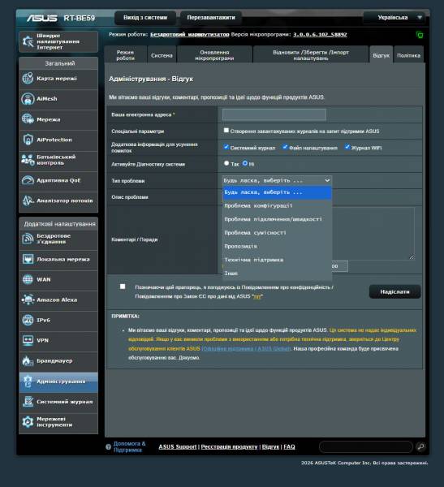Click the footer search input box

click(366, 446)
